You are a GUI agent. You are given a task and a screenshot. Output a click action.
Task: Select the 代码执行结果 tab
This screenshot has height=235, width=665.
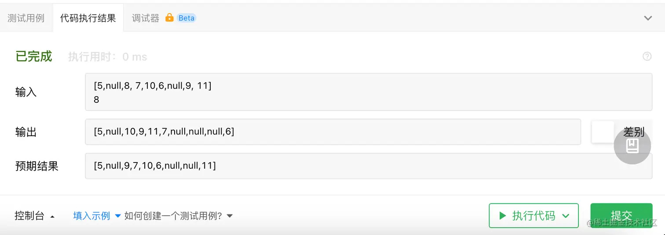pos(88,18)
